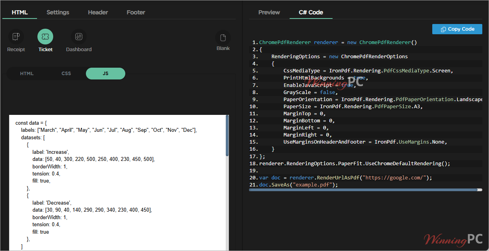Select the Receipt template icon
489x251 pixels.
point(16,37)
